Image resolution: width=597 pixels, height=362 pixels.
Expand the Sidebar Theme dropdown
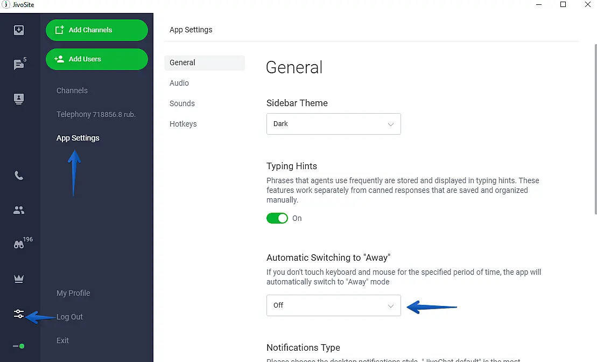click(x=333, y=124)
